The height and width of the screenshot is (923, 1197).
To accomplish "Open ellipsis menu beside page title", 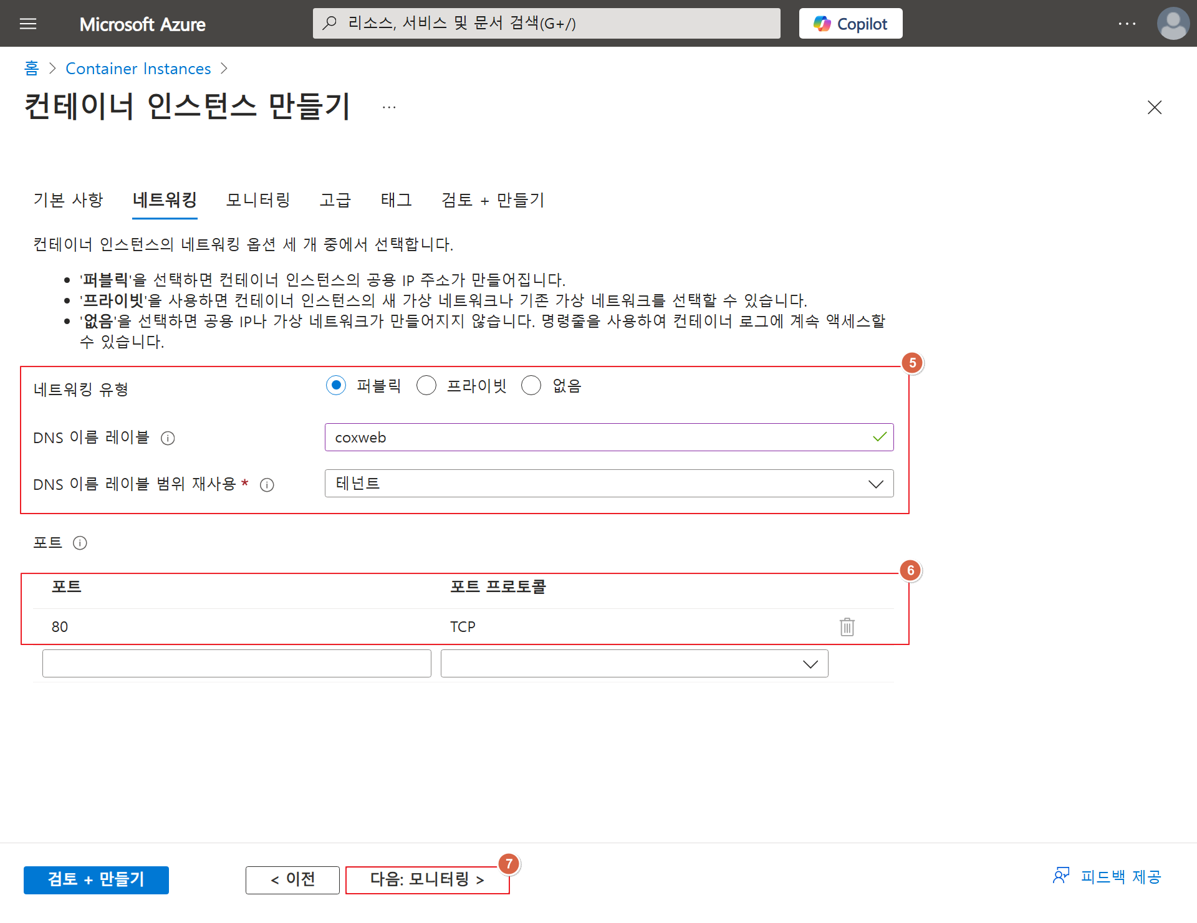I will pos(389,107).
